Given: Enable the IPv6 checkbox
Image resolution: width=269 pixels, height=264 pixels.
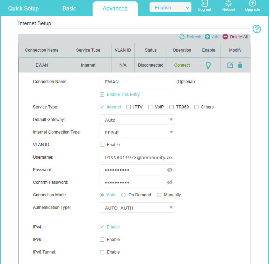Looking at the screenshot, I should [x=102, y=240].
